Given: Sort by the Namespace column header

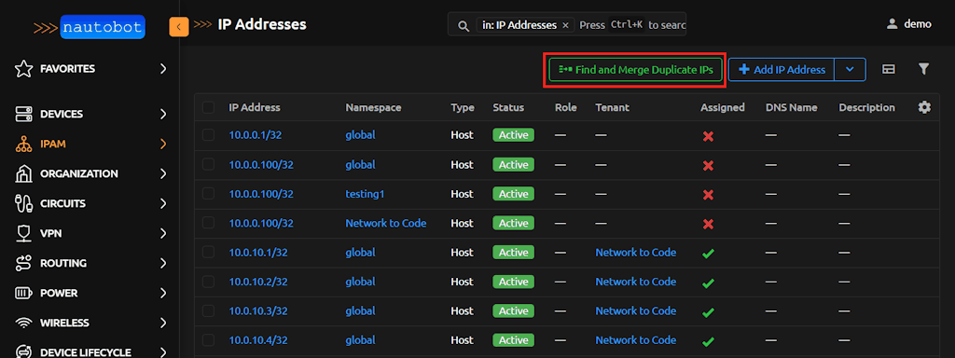Looking at the screenshot, I should tap(373, 107).
